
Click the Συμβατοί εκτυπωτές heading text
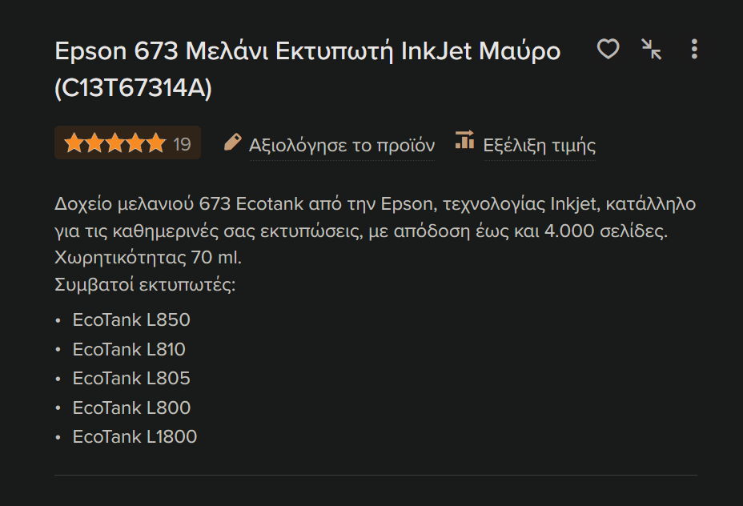(145, 285)
